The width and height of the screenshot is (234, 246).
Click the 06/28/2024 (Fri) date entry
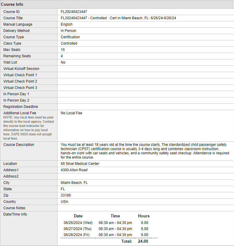point(77,235)
